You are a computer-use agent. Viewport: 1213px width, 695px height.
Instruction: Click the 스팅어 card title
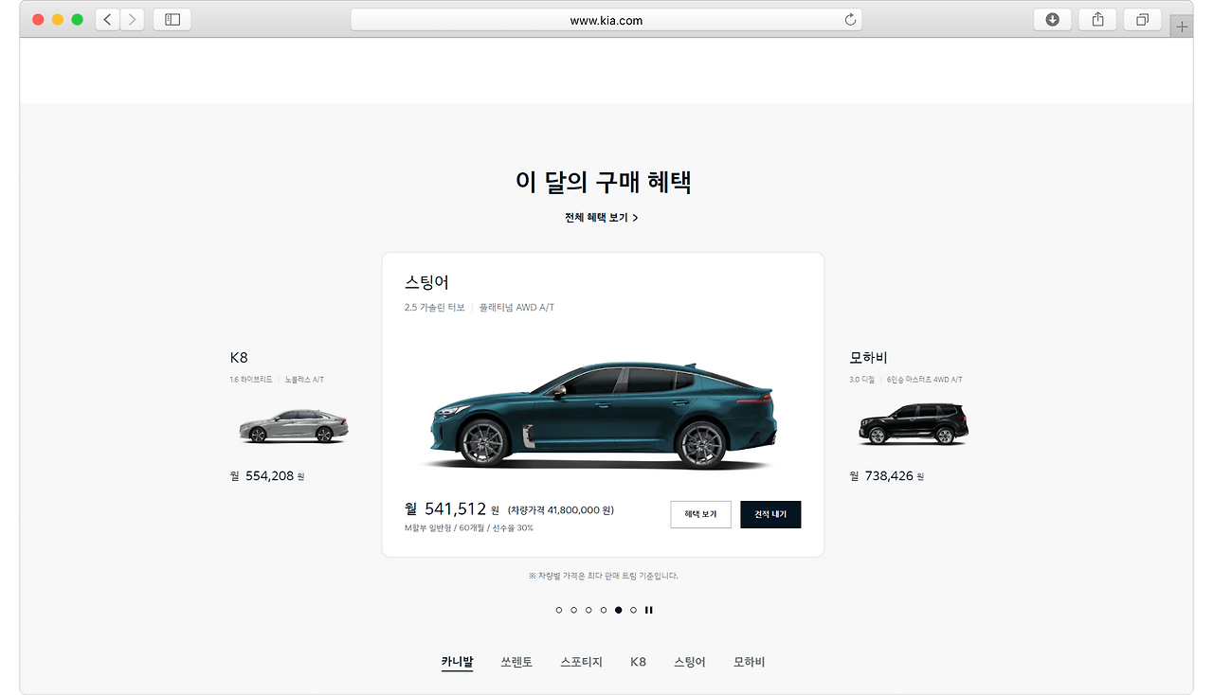426,282
